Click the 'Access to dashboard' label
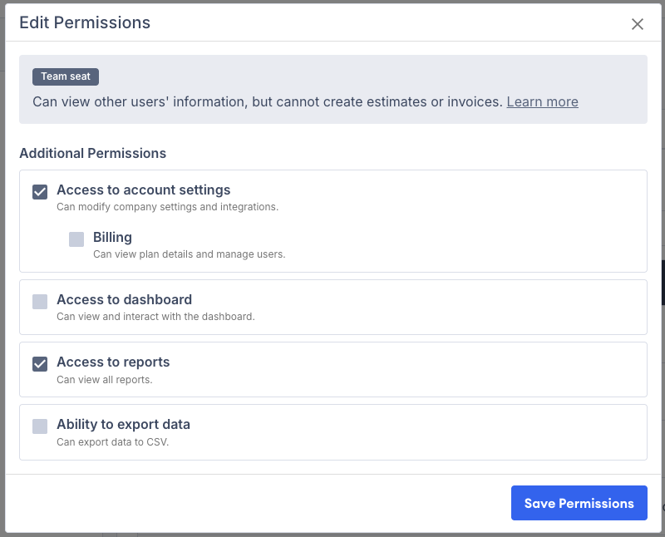 point(124,299)
